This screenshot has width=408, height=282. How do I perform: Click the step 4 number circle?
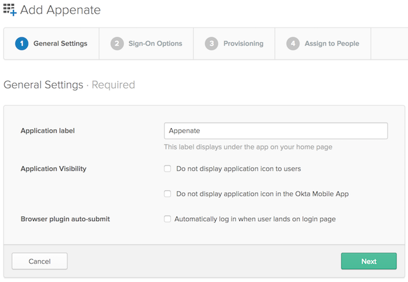click(293, 43)
